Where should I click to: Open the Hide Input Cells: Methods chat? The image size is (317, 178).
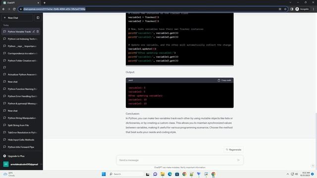21,140
